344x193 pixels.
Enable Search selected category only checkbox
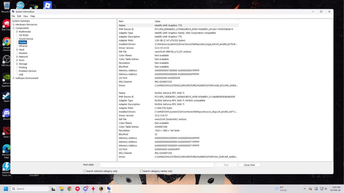click(x=85, y=171)
